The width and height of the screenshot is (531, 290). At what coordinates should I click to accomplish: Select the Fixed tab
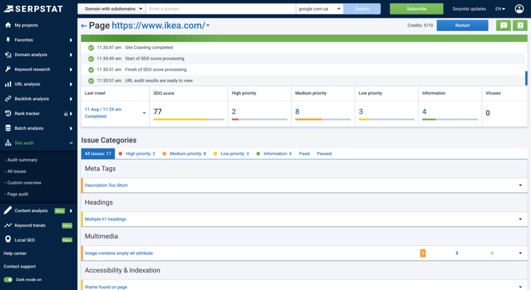(x=304, y=154)
